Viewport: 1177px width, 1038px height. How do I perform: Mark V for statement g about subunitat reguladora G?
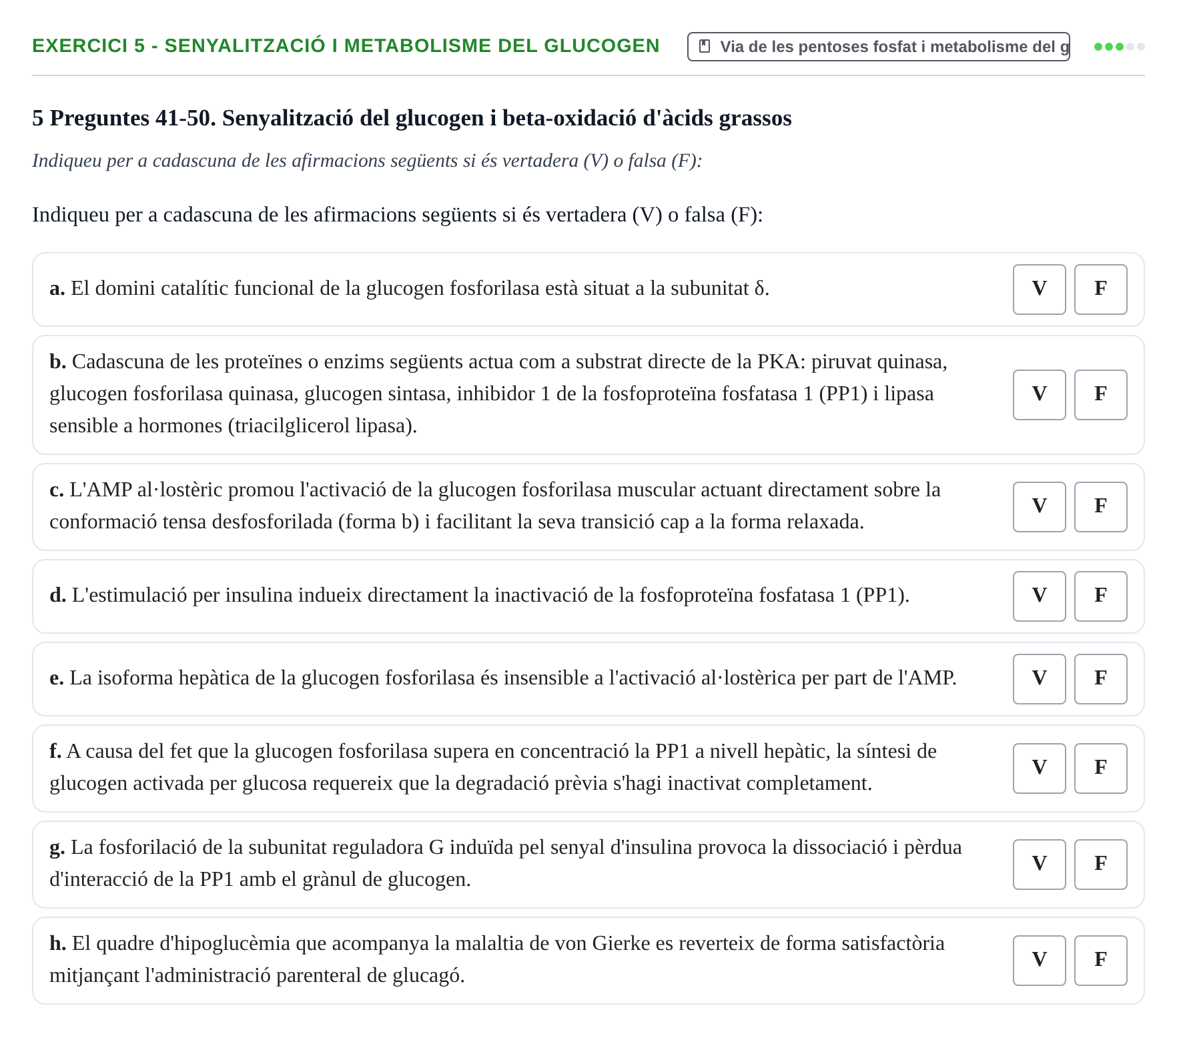[1039, 865]
